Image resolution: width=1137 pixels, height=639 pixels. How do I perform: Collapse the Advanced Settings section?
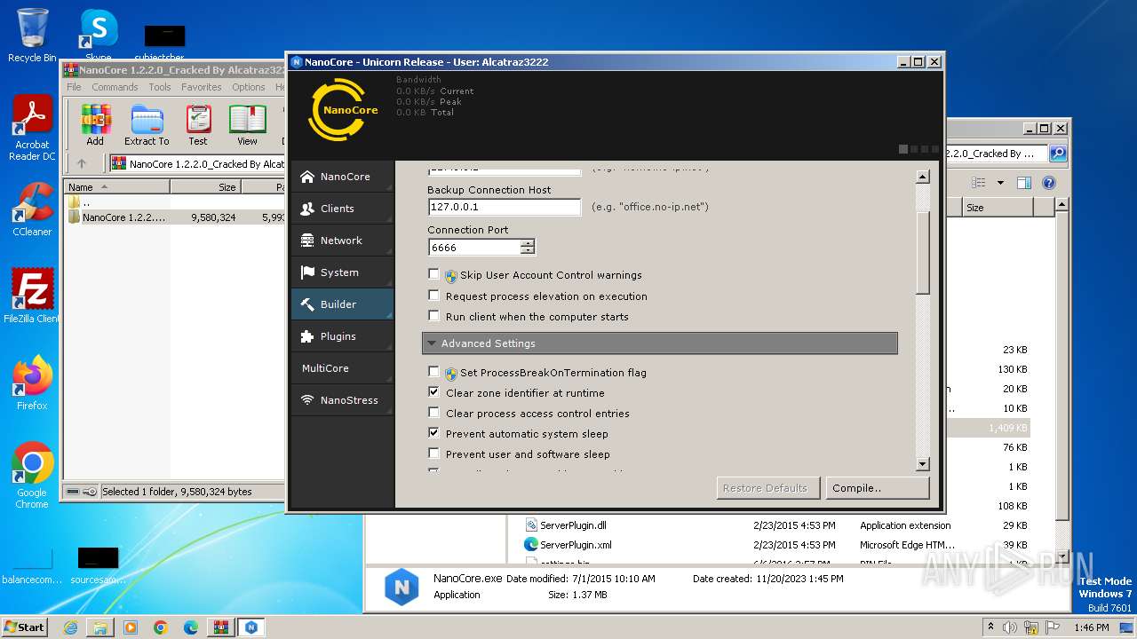tap(659, 343)
